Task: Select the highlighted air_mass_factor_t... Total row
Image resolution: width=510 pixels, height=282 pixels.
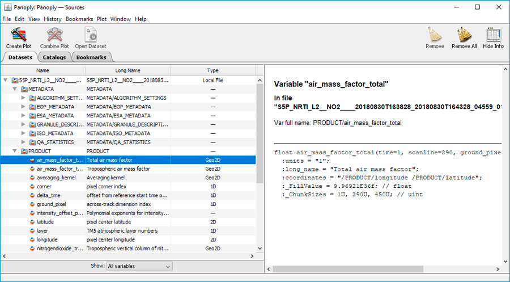Action: pos(128,160)
